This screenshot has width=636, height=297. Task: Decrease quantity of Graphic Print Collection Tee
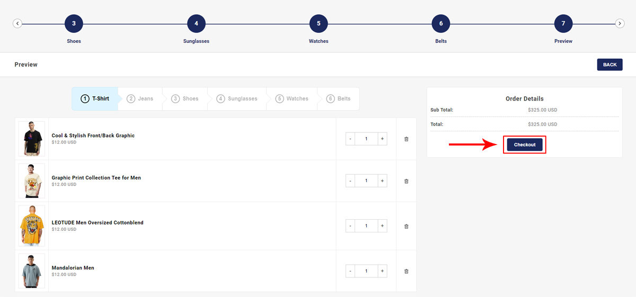pos(350,181)
